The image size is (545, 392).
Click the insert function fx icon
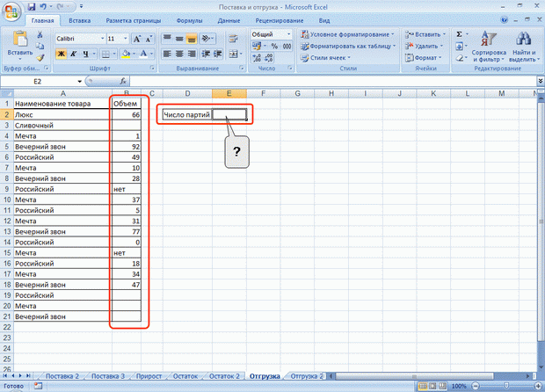pos(123,82)
